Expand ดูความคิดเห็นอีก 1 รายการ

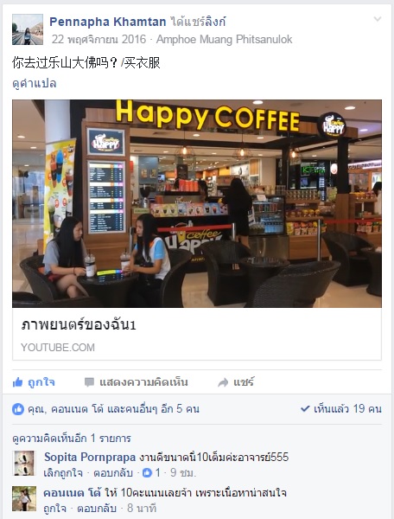(x=72, y=439)
